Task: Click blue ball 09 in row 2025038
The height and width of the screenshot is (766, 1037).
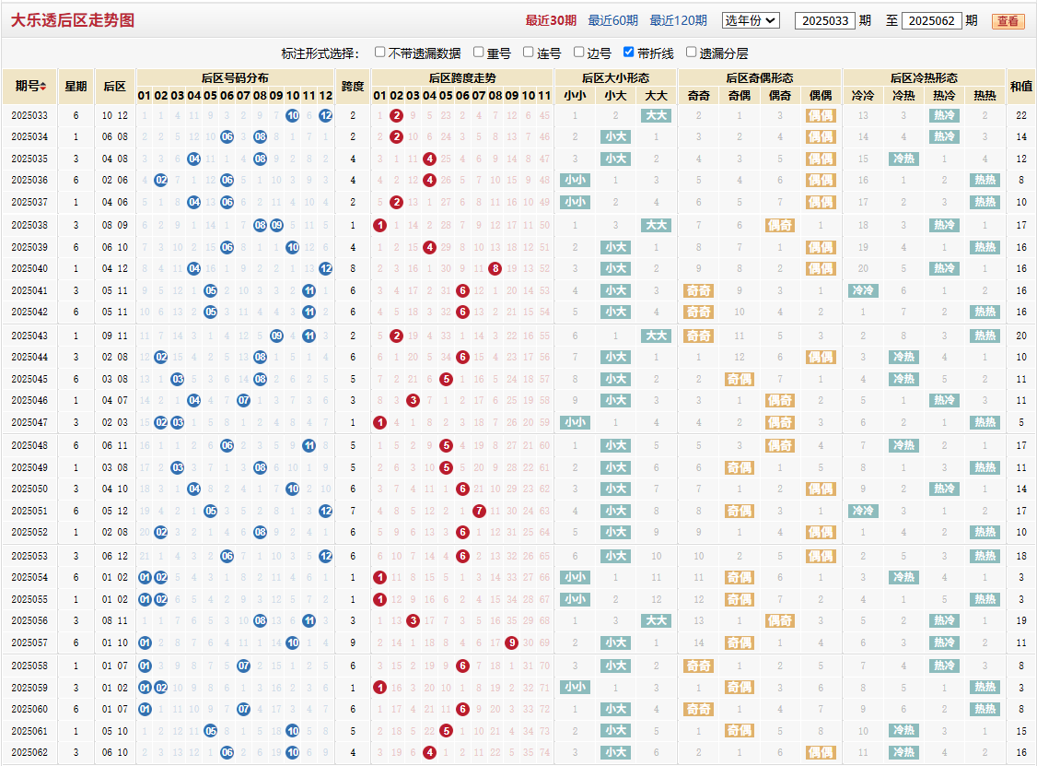Action: click(x=276, y=225)
